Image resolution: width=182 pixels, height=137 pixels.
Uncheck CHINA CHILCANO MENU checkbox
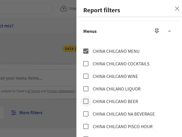point(86,51)
